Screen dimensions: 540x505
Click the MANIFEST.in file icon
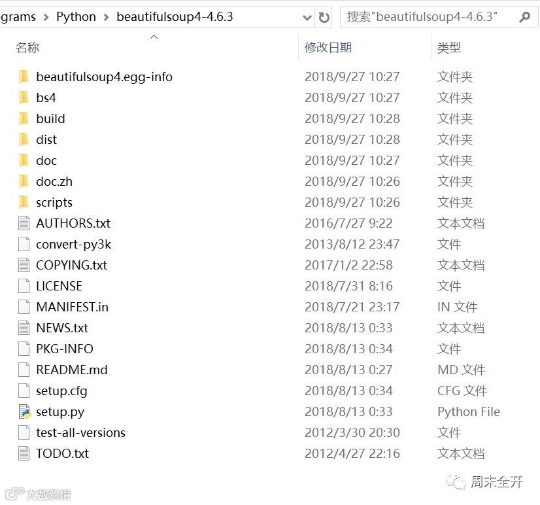tap(24, 307)
